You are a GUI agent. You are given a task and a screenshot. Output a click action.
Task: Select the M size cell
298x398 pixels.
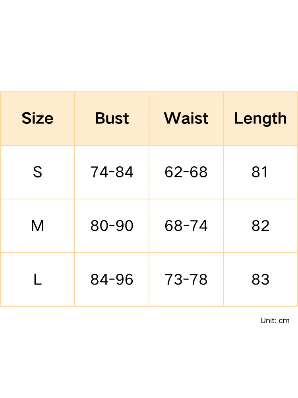tap(37, 226)
